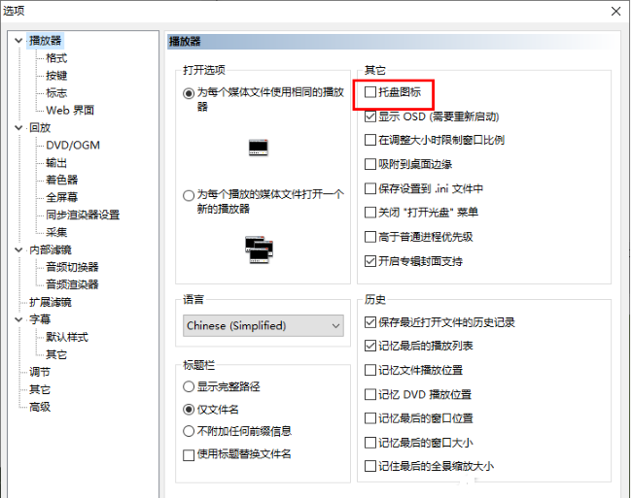Open the 扩展滤镜 settings page
This screenshot has width=632, height=498.
(51, 302)
